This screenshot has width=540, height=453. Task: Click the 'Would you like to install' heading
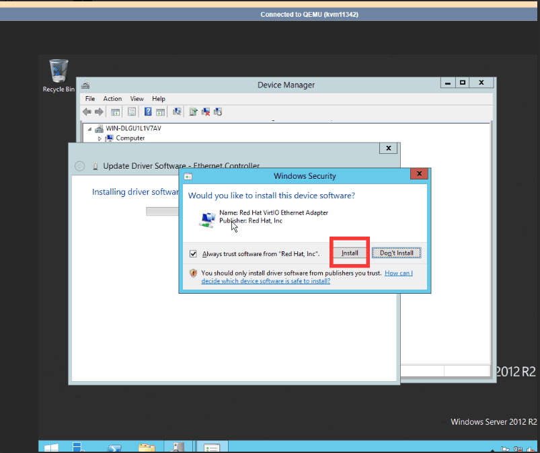(272, 196)
